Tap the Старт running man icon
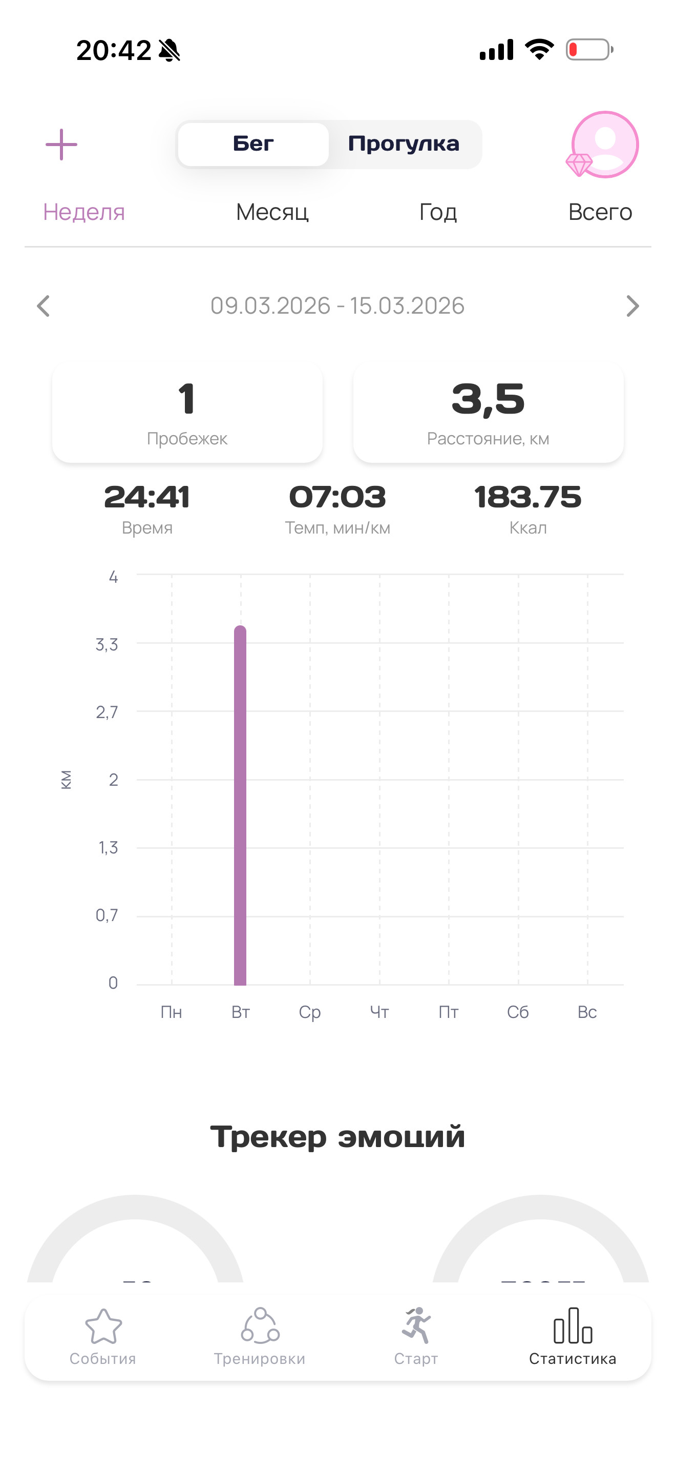The width and height of the screenshot is (676, 1470). [x=417, y=1325]
